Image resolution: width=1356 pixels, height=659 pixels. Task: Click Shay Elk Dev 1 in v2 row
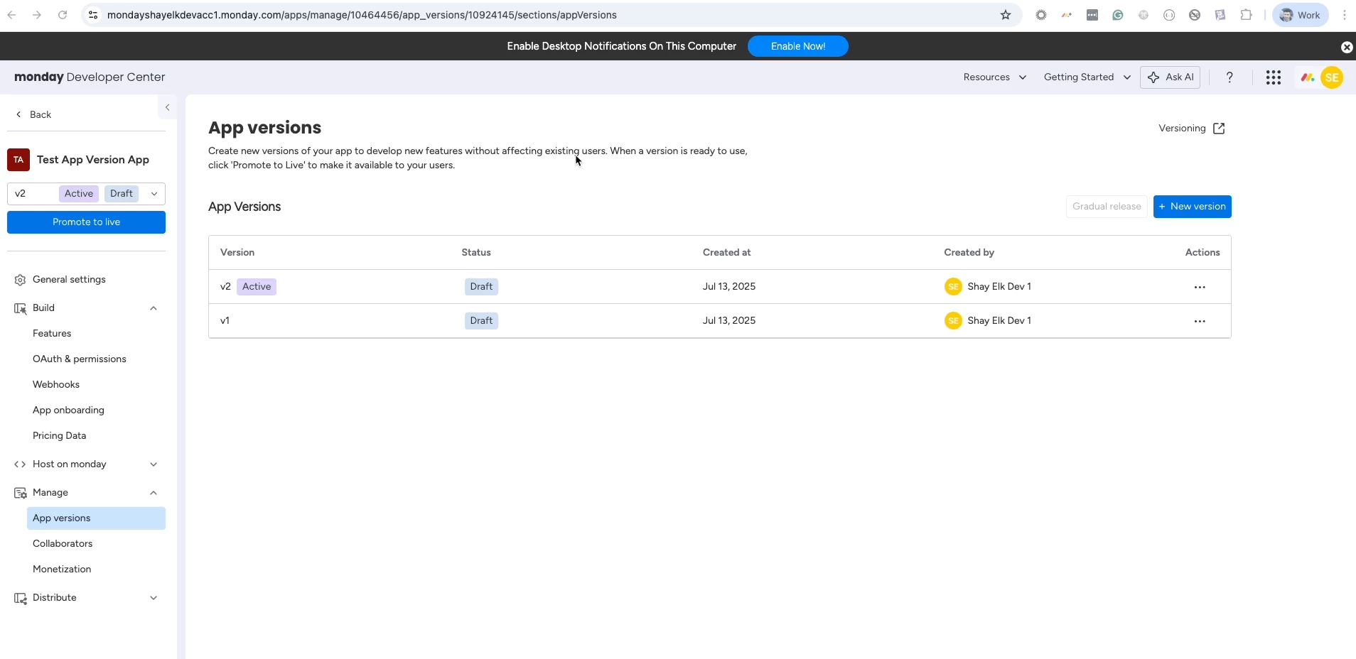click(x=999, y=287)
